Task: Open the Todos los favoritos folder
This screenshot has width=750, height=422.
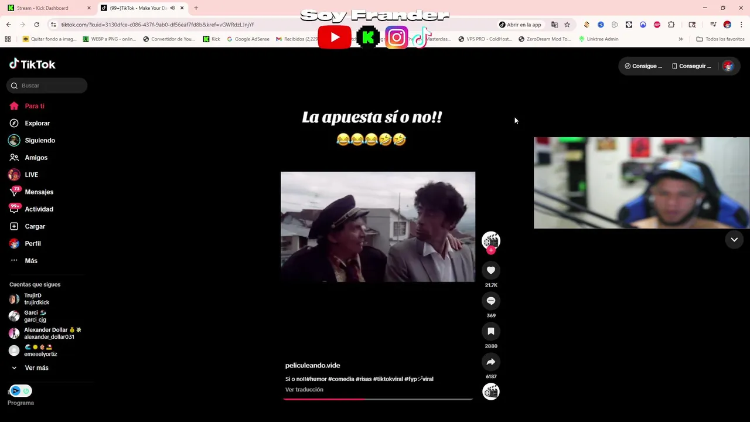Action: click(x=720, y=39)
